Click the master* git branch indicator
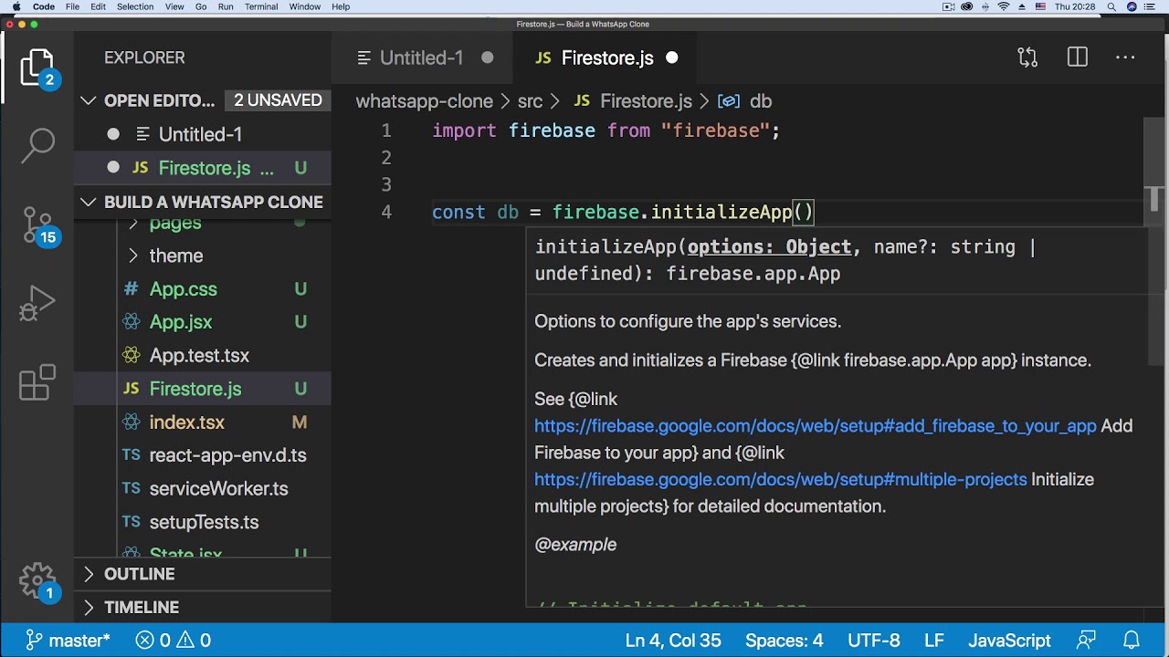The width and height of the screenshot is (1169, 657). tap(68, 641)
